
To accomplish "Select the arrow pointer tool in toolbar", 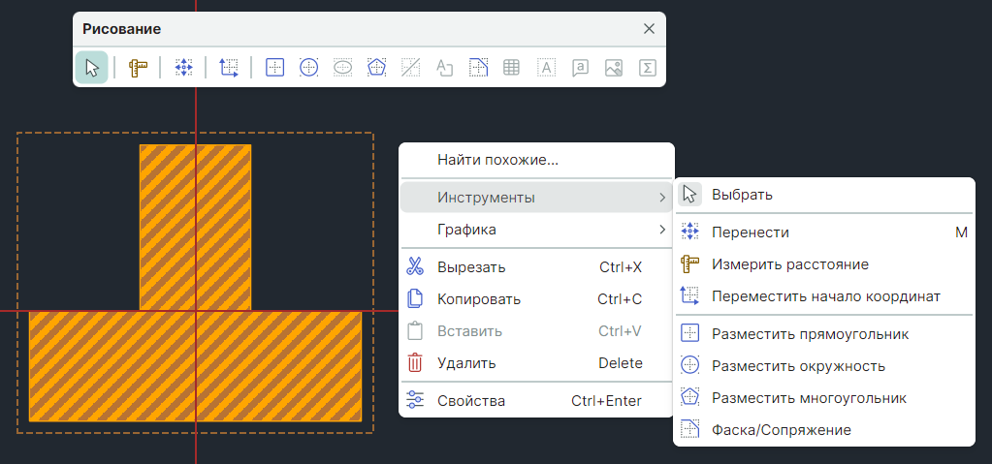I will tap(92, 68).
